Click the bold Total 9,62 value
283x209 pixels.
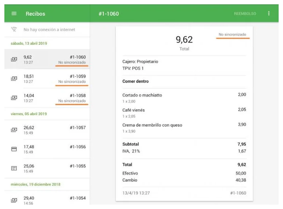tap(242, 165)
